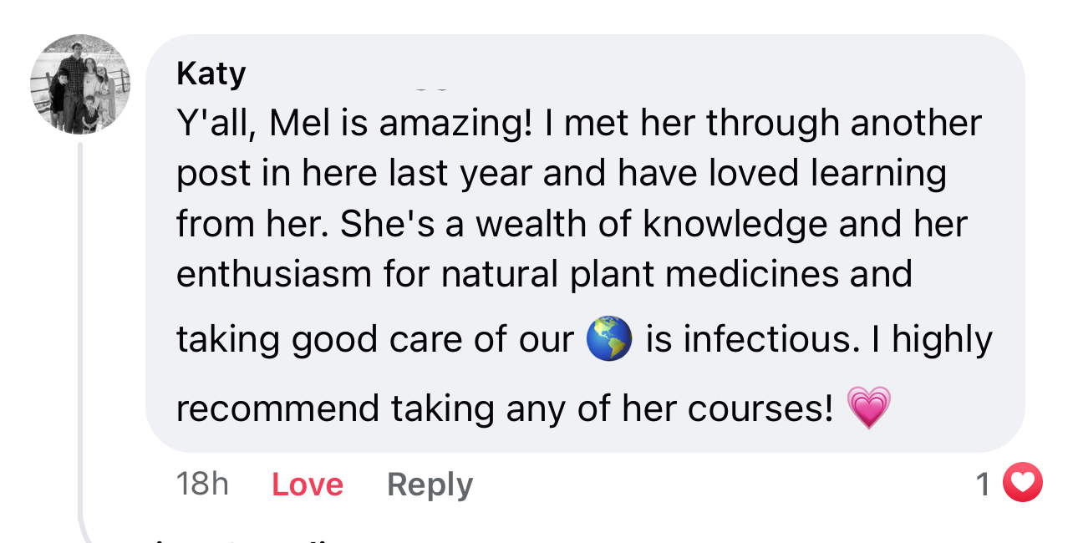Click the vertical thread line under the avatar

coord(80,334)
